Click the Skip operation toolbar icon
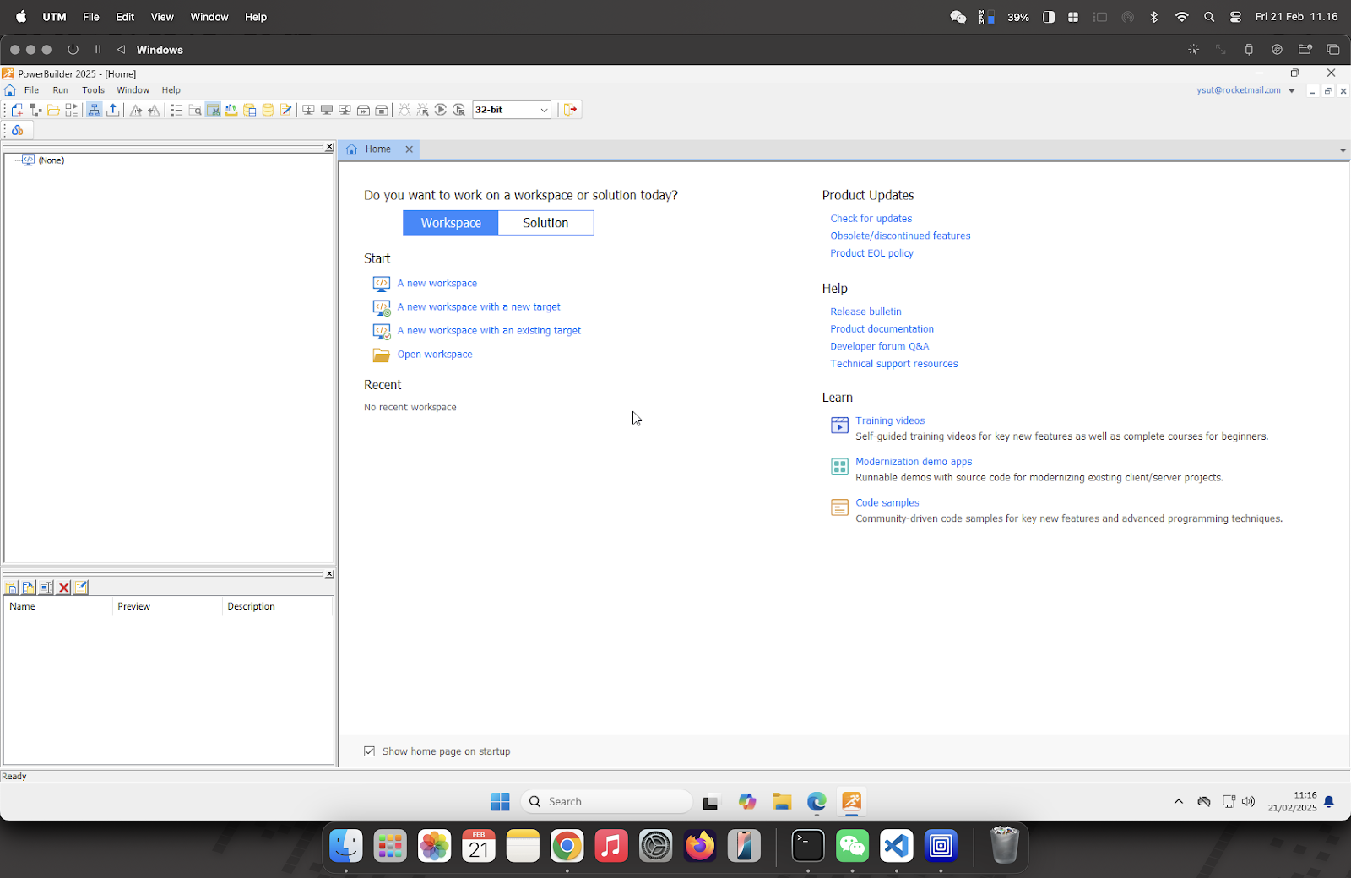 [x=363, y=110]
